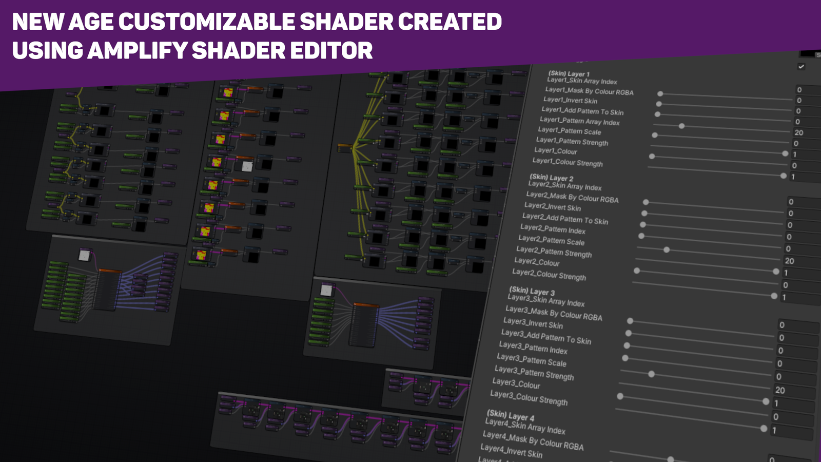Select the Layer 3 value field showing 20
821x462 pixels.
[780, 390]
